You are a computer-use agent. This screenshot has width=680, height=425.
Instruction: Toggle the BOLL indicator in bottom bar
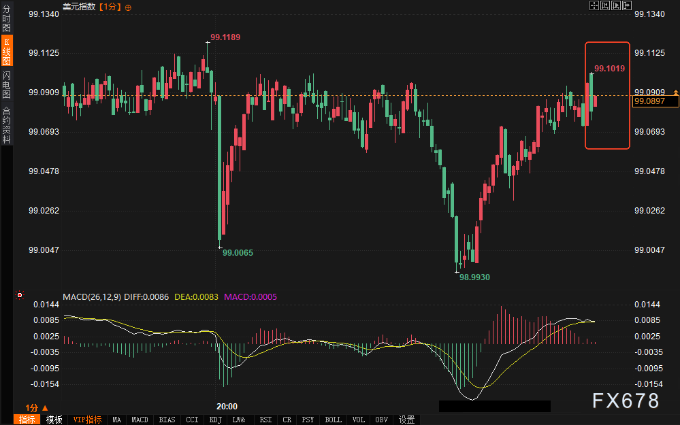(x=333, y=420)
